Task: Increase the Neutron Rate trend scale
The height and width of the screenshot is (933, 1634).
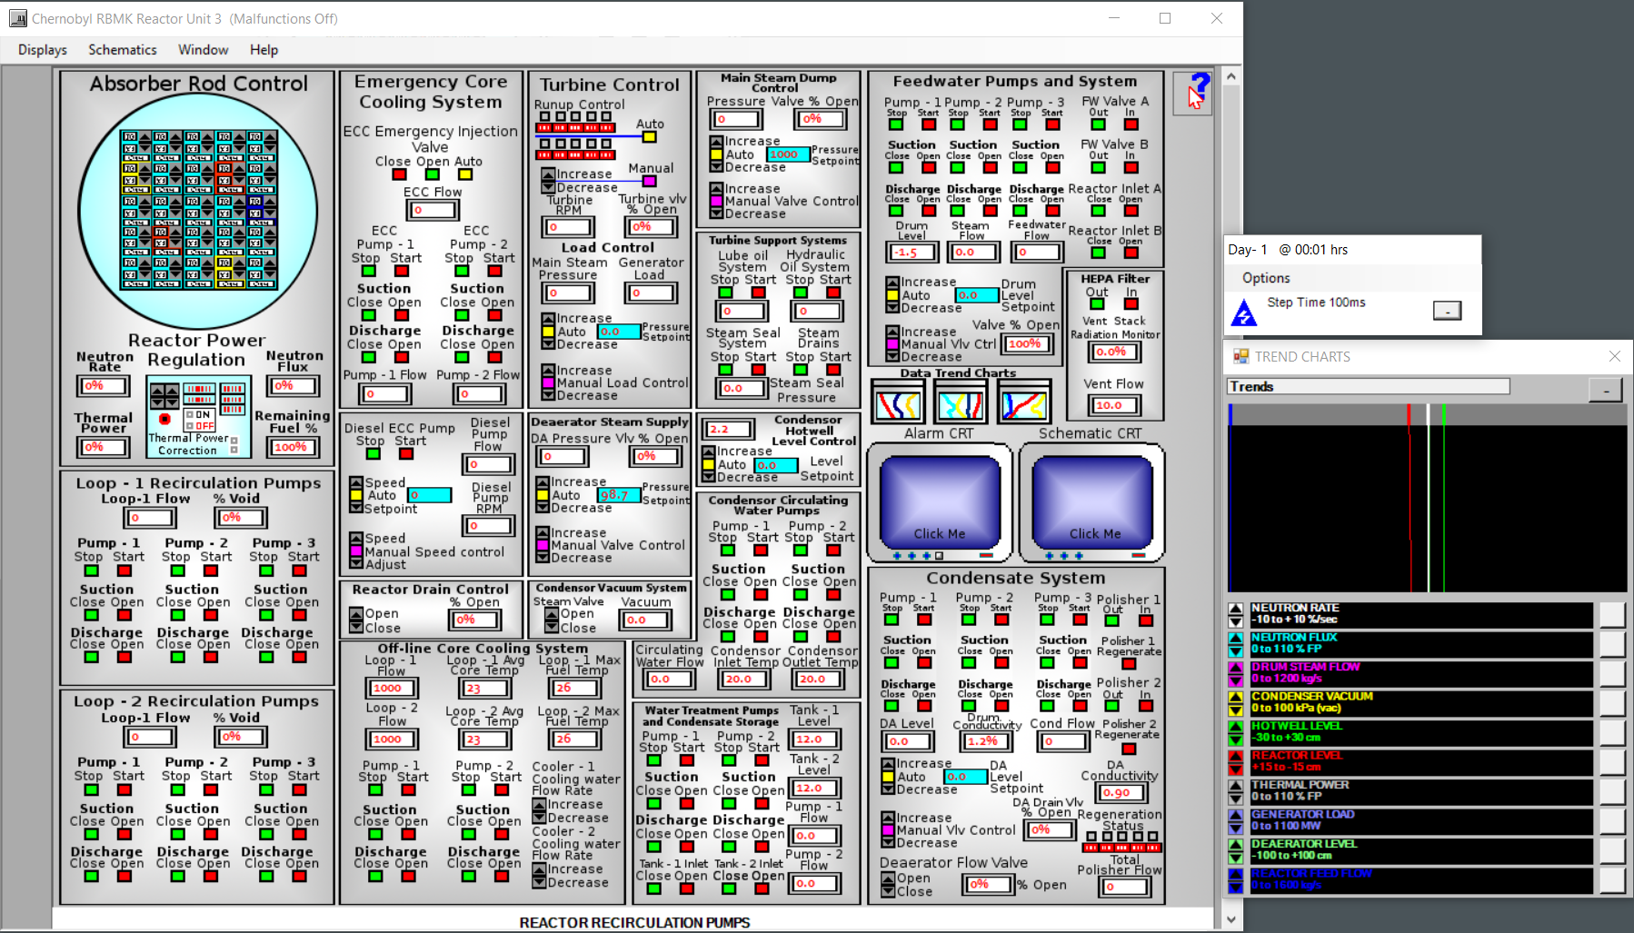Action: pyautogui.click(x=1235, y=609)
